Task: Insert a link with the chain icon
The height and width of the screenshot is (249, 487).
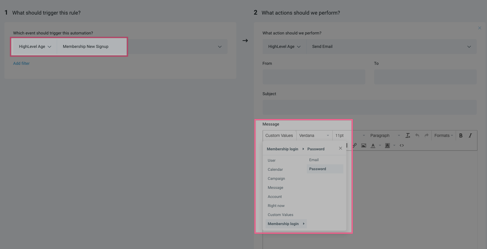Action: 355,145
